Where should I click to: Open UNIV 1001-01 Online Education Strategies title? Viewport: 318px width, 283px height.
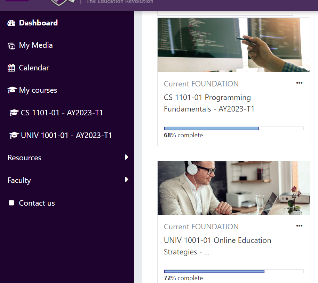217,246
